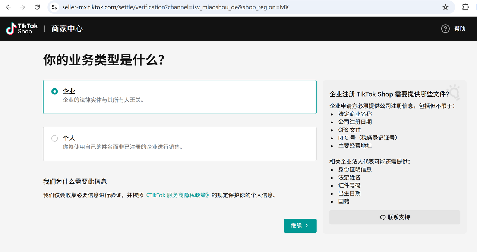Click the chevron arrow on 继续 button
This screenshot has width=477, height=252.
click(x=307, y=226)
